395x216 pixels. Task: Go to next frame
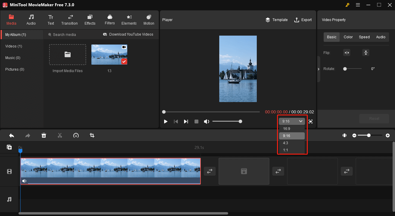[186, 121]
